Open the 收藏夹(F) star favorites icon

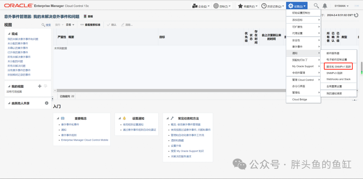click(240, 6)
